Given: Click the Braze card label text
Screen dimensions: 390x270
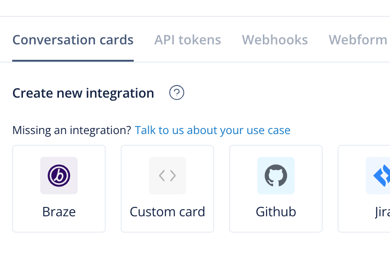Looking at the screenshot, I should pos(59,212).
